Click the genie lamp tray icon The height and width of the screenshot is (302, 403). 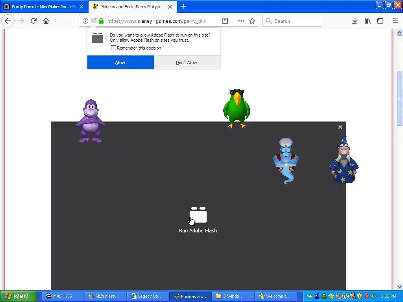pos(310,296)
